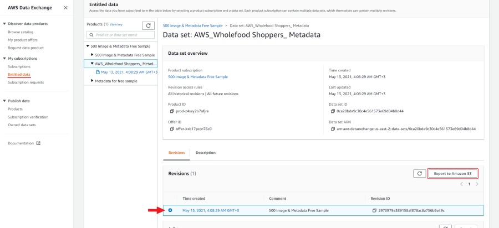Copy the Revision ID in table row
This screenshot has width=499, height=228.
click(x=375, y=210)
